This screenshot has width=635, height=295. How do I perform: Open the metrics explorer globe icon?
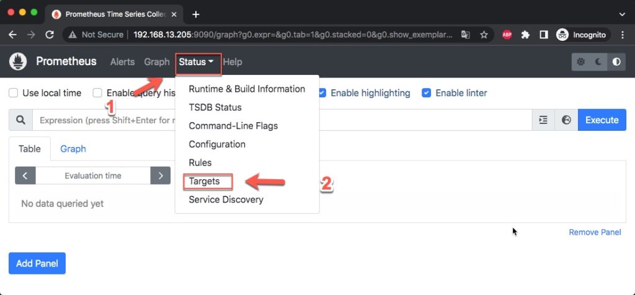(x=566, y=120)
